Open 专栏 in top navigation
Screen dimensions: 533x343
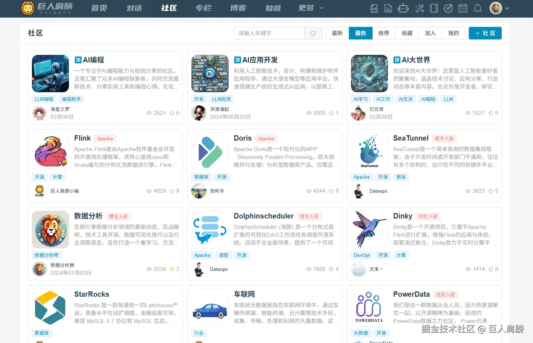[x=204, y=8]
